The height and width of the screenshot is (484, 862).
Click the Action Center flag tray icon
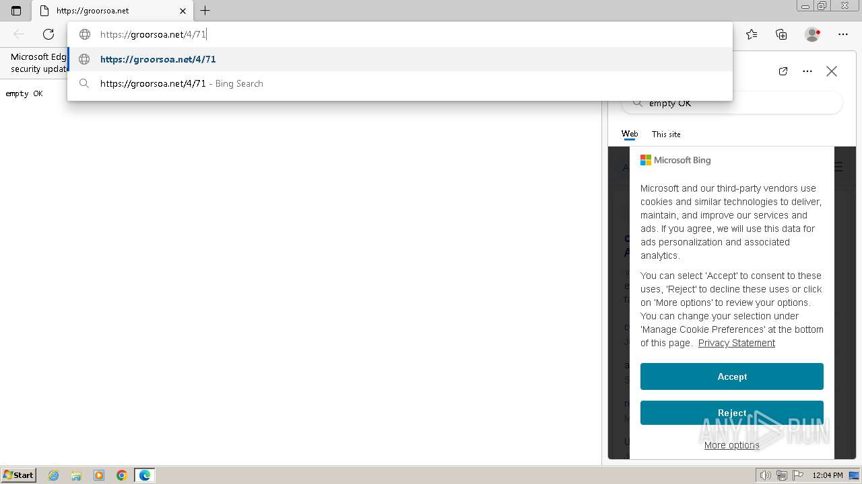798,475
